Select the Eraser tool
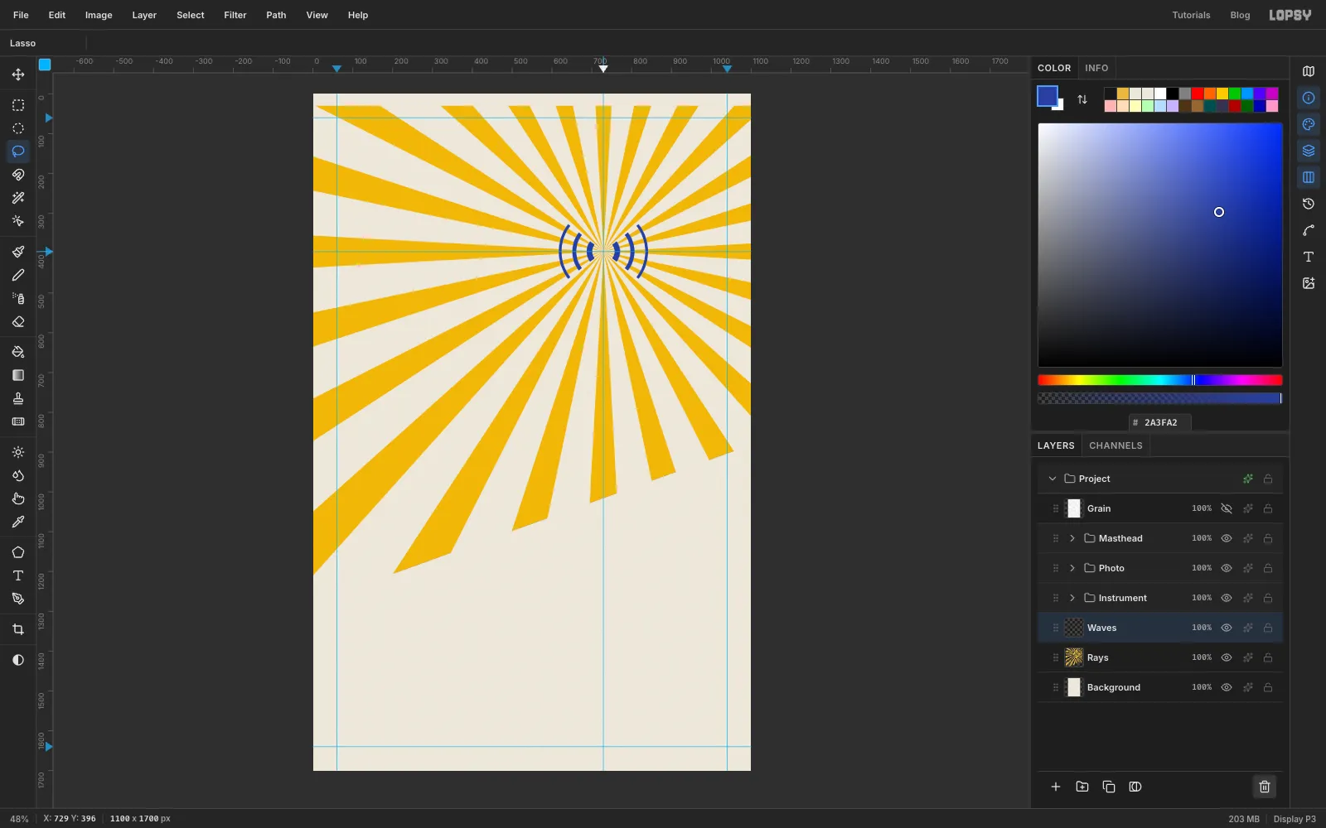1326x828 pixels. coord(18,322)
